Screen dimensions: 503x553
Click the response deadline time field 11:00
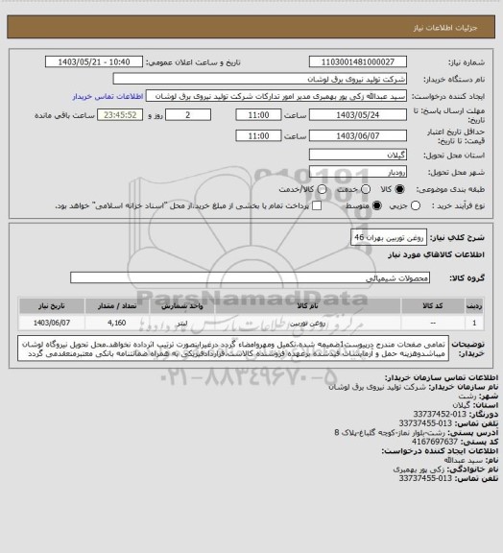point(258,115)
